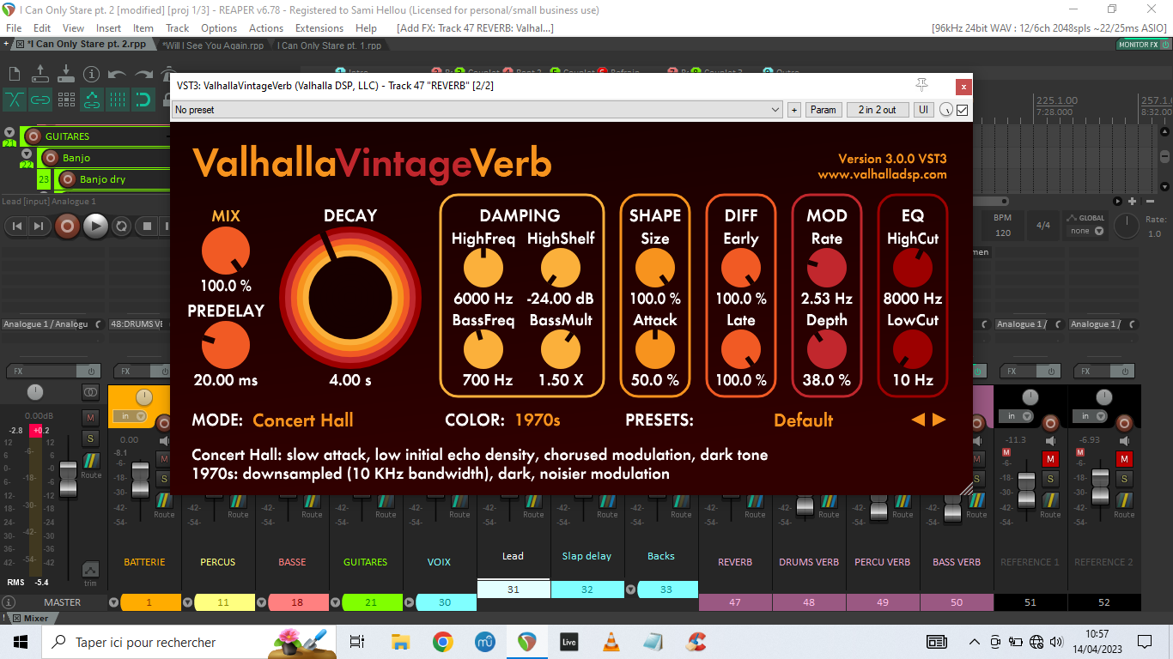Solo the REFERENCE 2 track
This screenshot has height=659, width=1173.
[x=1124, y=479]
